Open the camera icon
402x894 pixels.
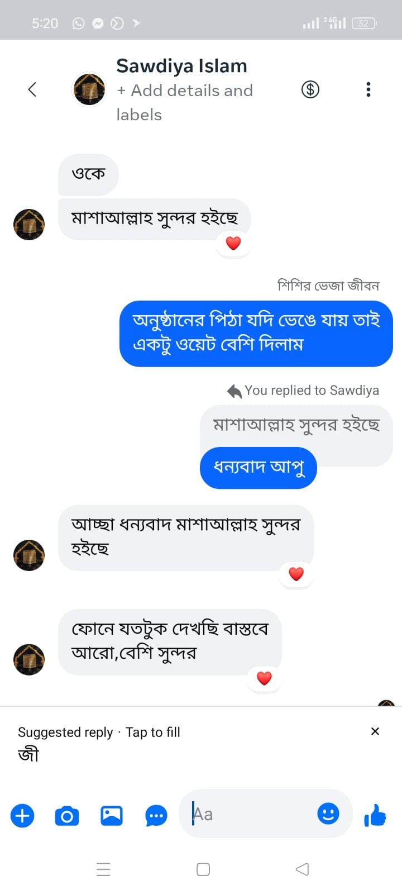[x=67, y=816]
